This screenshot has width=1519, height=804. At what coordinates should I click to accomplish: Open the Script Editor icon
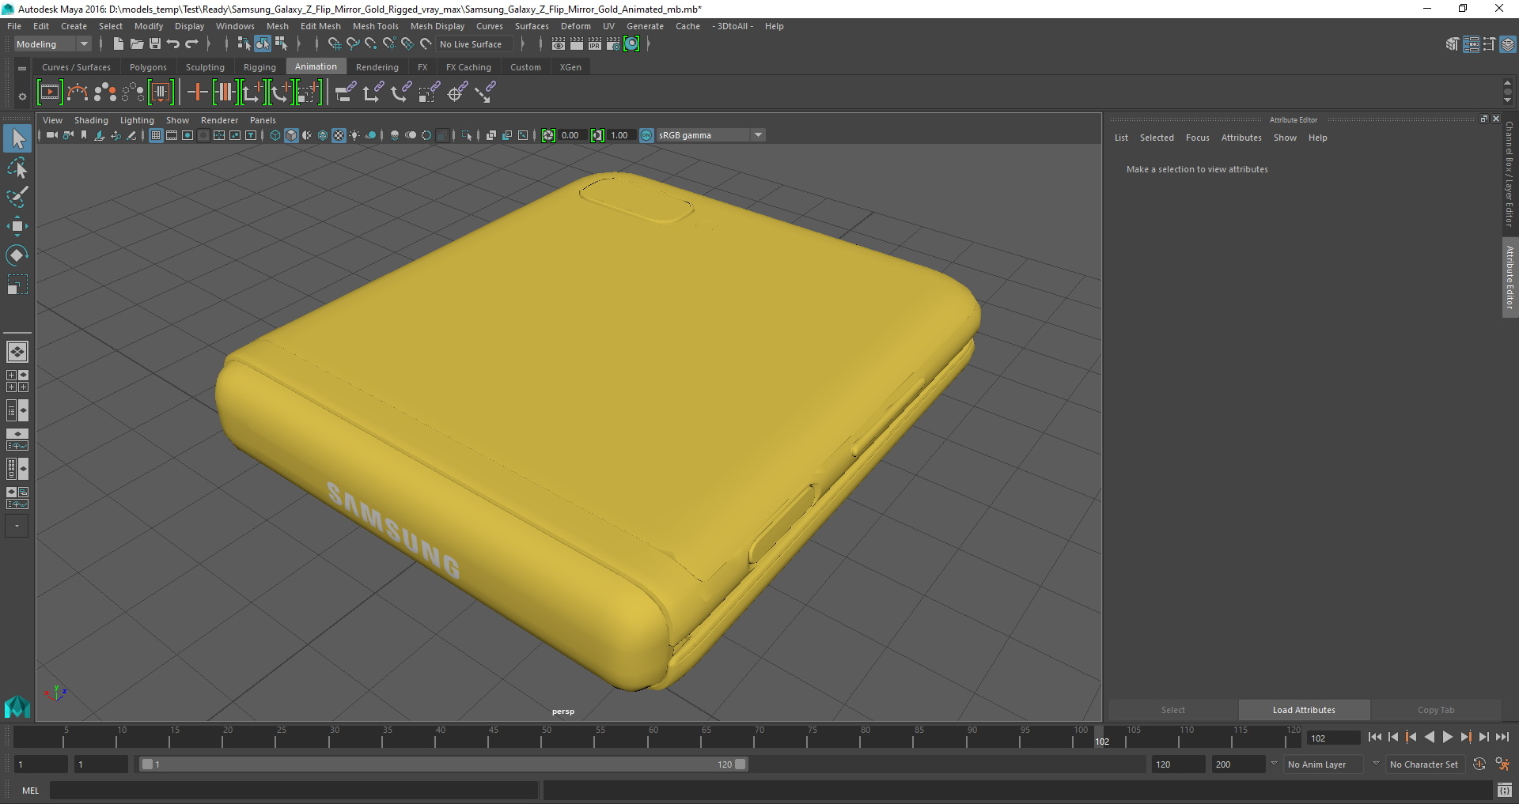[1505, 791]
